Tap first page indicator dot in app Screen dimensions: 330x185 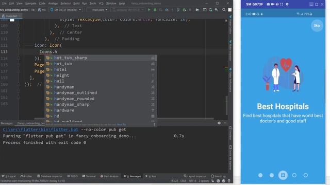coord(260,175)
